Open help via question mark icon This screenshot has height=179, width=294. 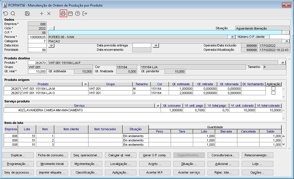pyautogui.click(x=78, y=13)
